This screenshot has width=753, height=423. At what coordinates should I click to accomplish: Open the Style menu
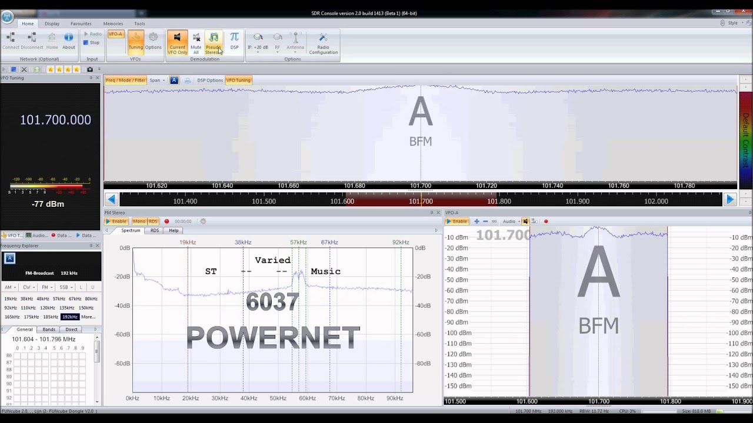pos(732,23)
